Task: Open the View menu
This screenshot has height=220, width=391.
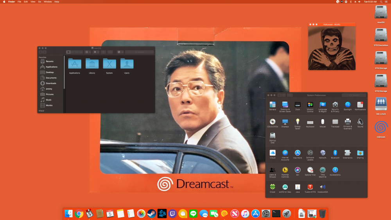Action: [33, 2]
